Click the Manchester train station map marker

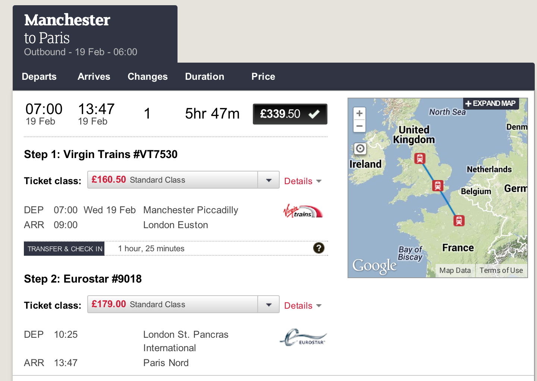(420, 158)
